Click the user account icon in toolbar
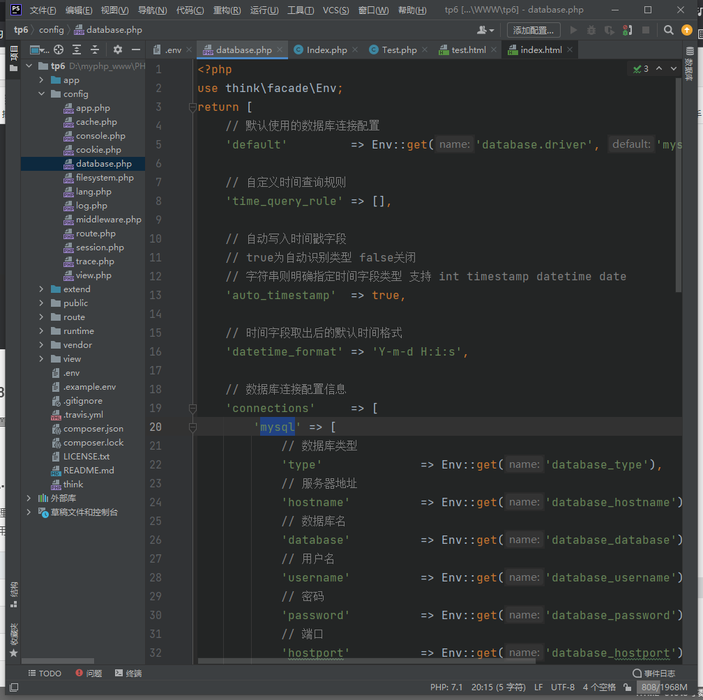This screenshot has height=700, width=703. coord(485,30)
